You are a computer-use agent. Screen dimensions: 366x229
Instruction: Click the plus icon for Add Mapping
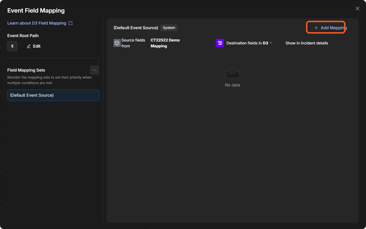[x=316, y=28]
